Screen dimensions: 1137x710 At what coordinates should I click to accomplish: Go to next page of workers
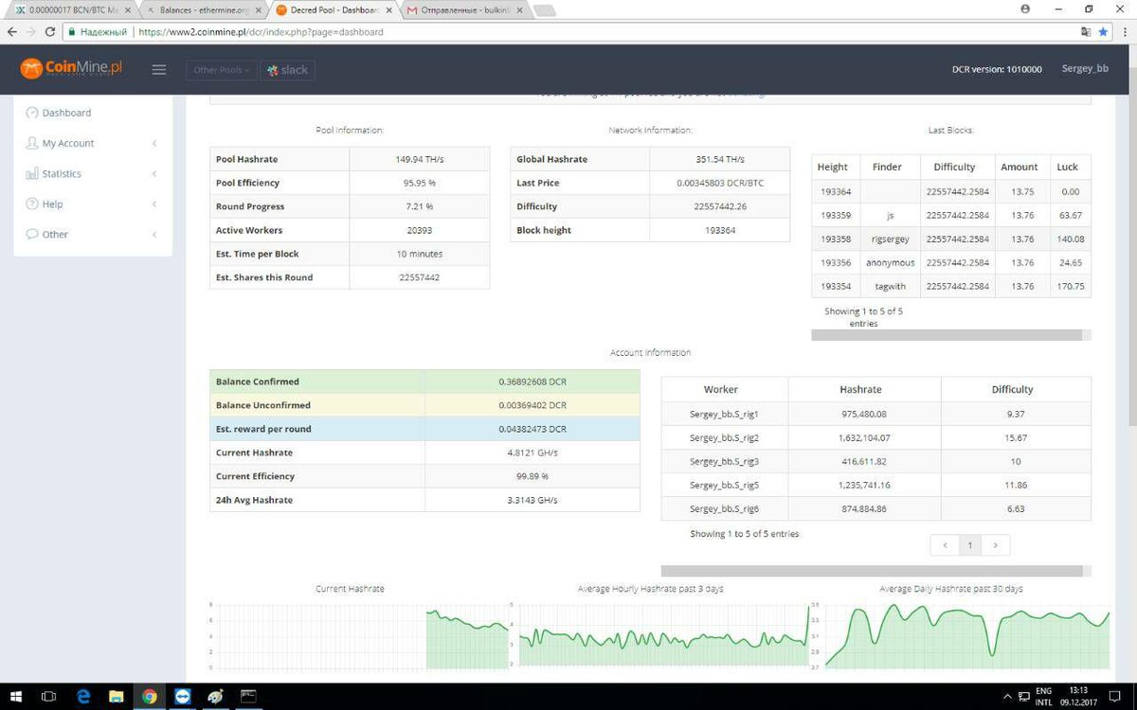click(x=995, y=545)
